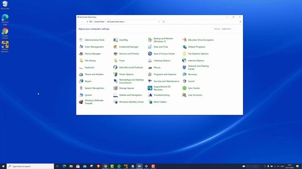Select the Google Chrome desktop shortcut

(5, 33)
